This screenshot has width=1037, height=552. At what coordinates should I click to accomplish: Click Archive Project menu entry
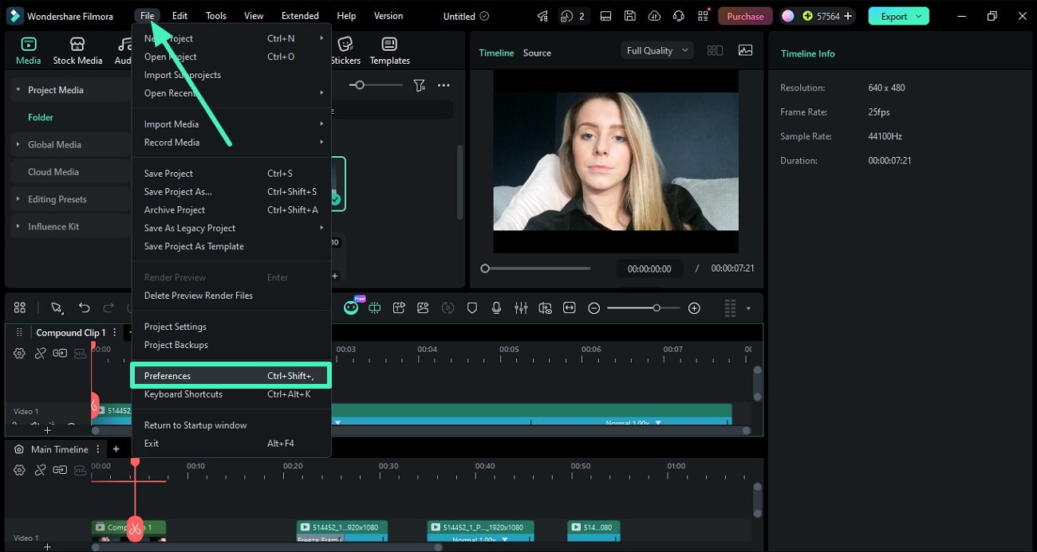pyautogui.click(x=231, y=209)
